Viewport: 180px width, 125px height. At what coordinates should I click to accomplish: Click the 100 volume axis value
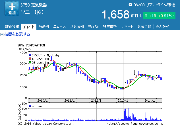(24, 109)
